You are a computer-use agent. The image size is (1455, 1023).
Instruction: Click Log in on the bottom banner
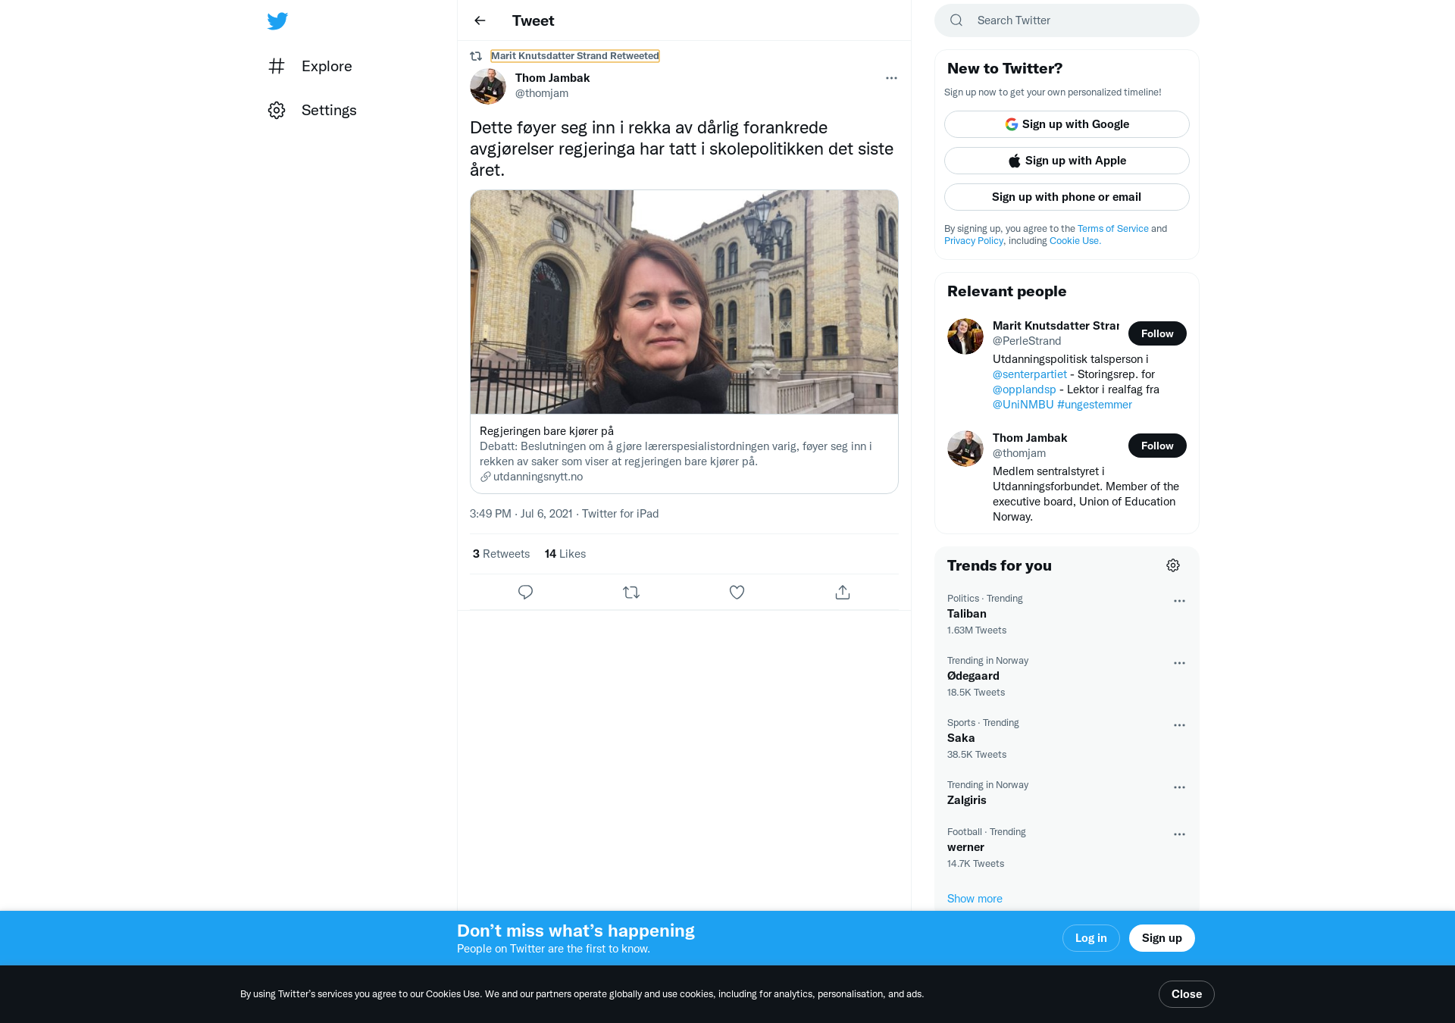[x=1090, y=938]
